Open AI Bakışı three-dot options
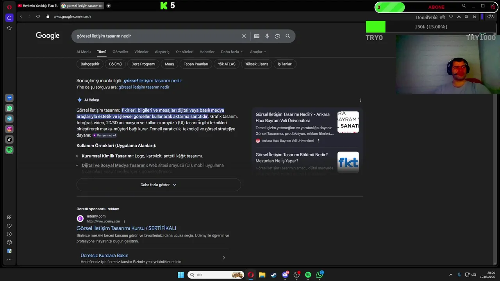This screenshot has height=281, width=500. click(361, 100)
